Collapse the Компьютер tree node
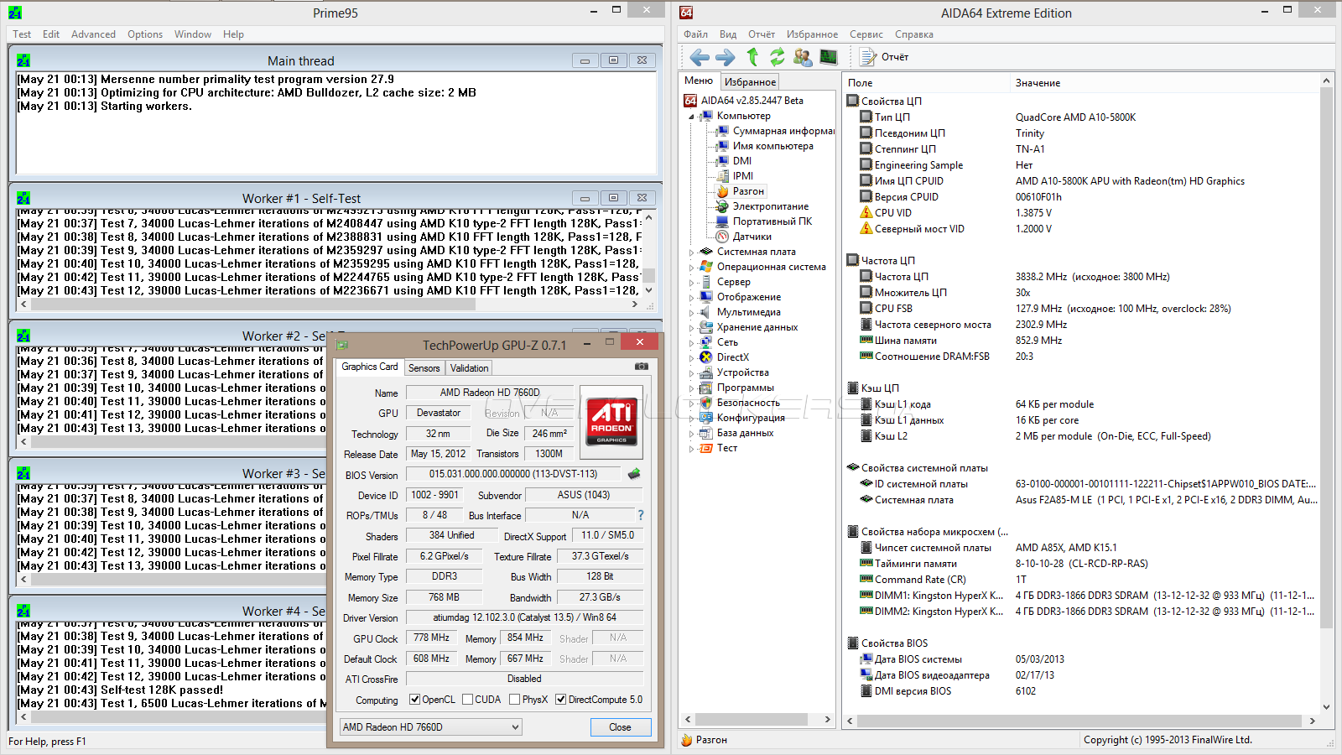The image size is (1342, 755). 692,117
